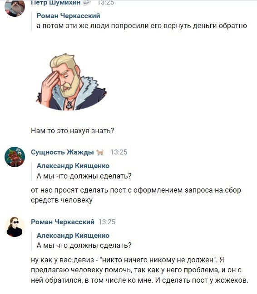Open Роман Черкасский's sunglasses avatar

point(15,227)
